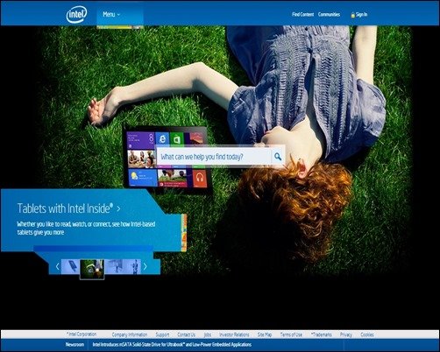
Task: Click the 'see how Intel-based tablets give you more' description
Action: [x=86, y=229]
